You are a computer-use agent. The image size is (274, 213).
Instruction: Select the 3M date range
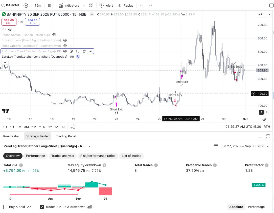tap(26, 127)
